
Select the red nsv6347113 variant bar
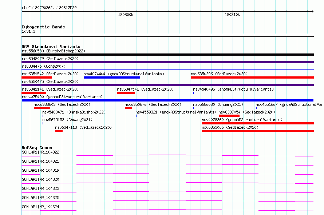(59, 131)
